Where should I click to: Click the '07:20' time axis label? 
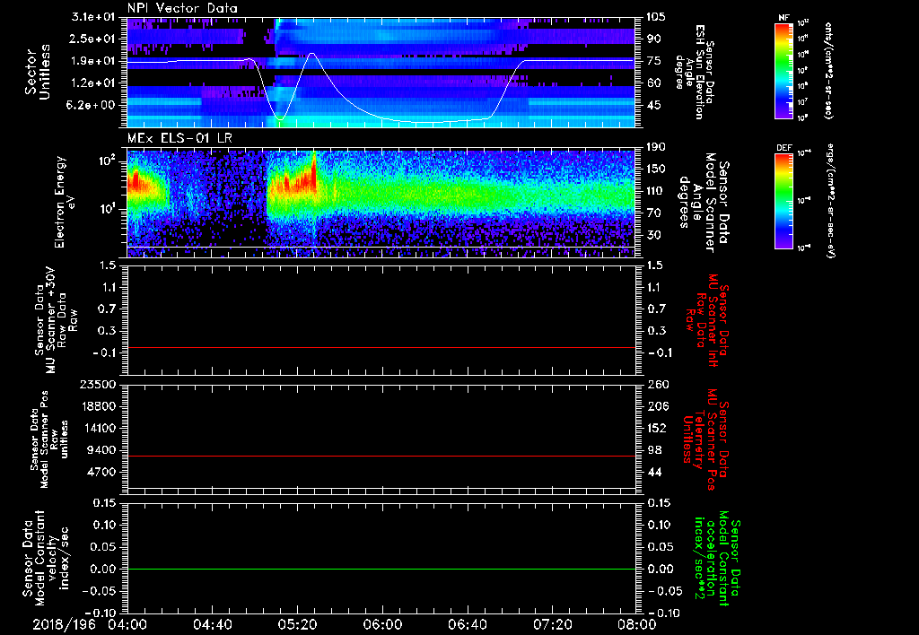click(x=552, y=624)
